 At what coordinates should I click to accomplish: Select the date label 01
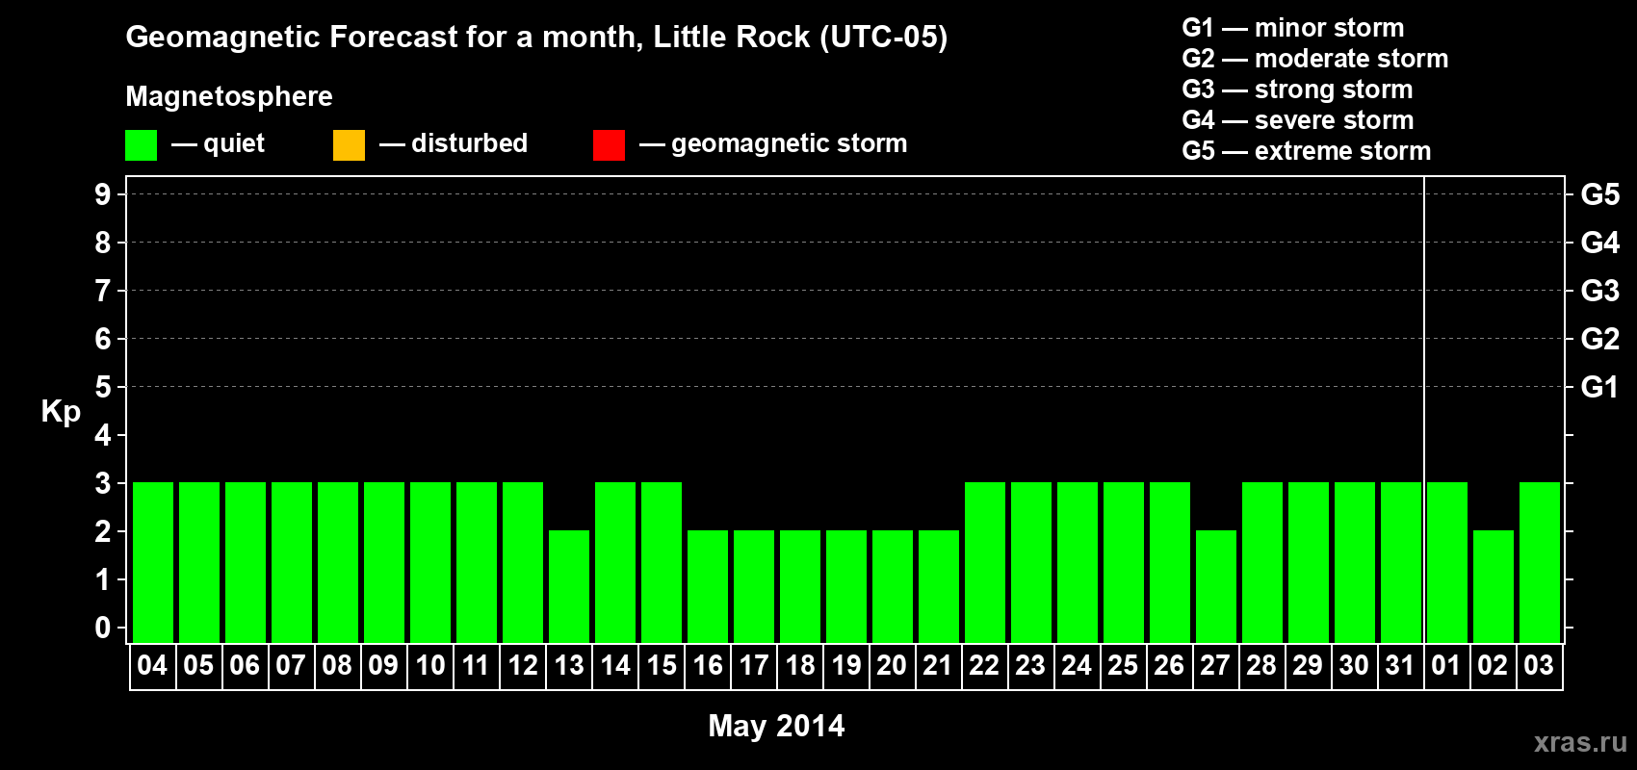1446,665
